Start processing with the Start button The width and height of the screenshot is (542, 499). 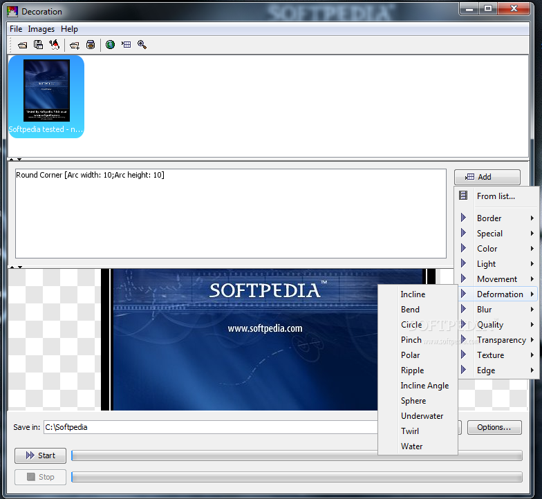(x=40, y=455)
